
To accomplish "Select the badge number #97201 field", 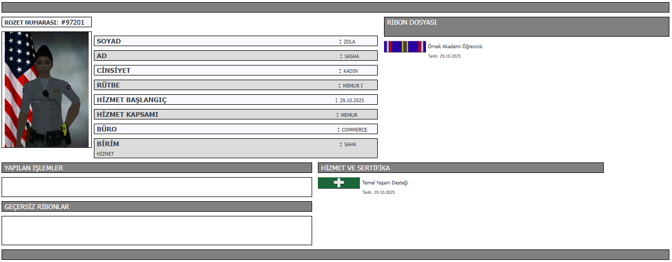I will click(47, 23).
